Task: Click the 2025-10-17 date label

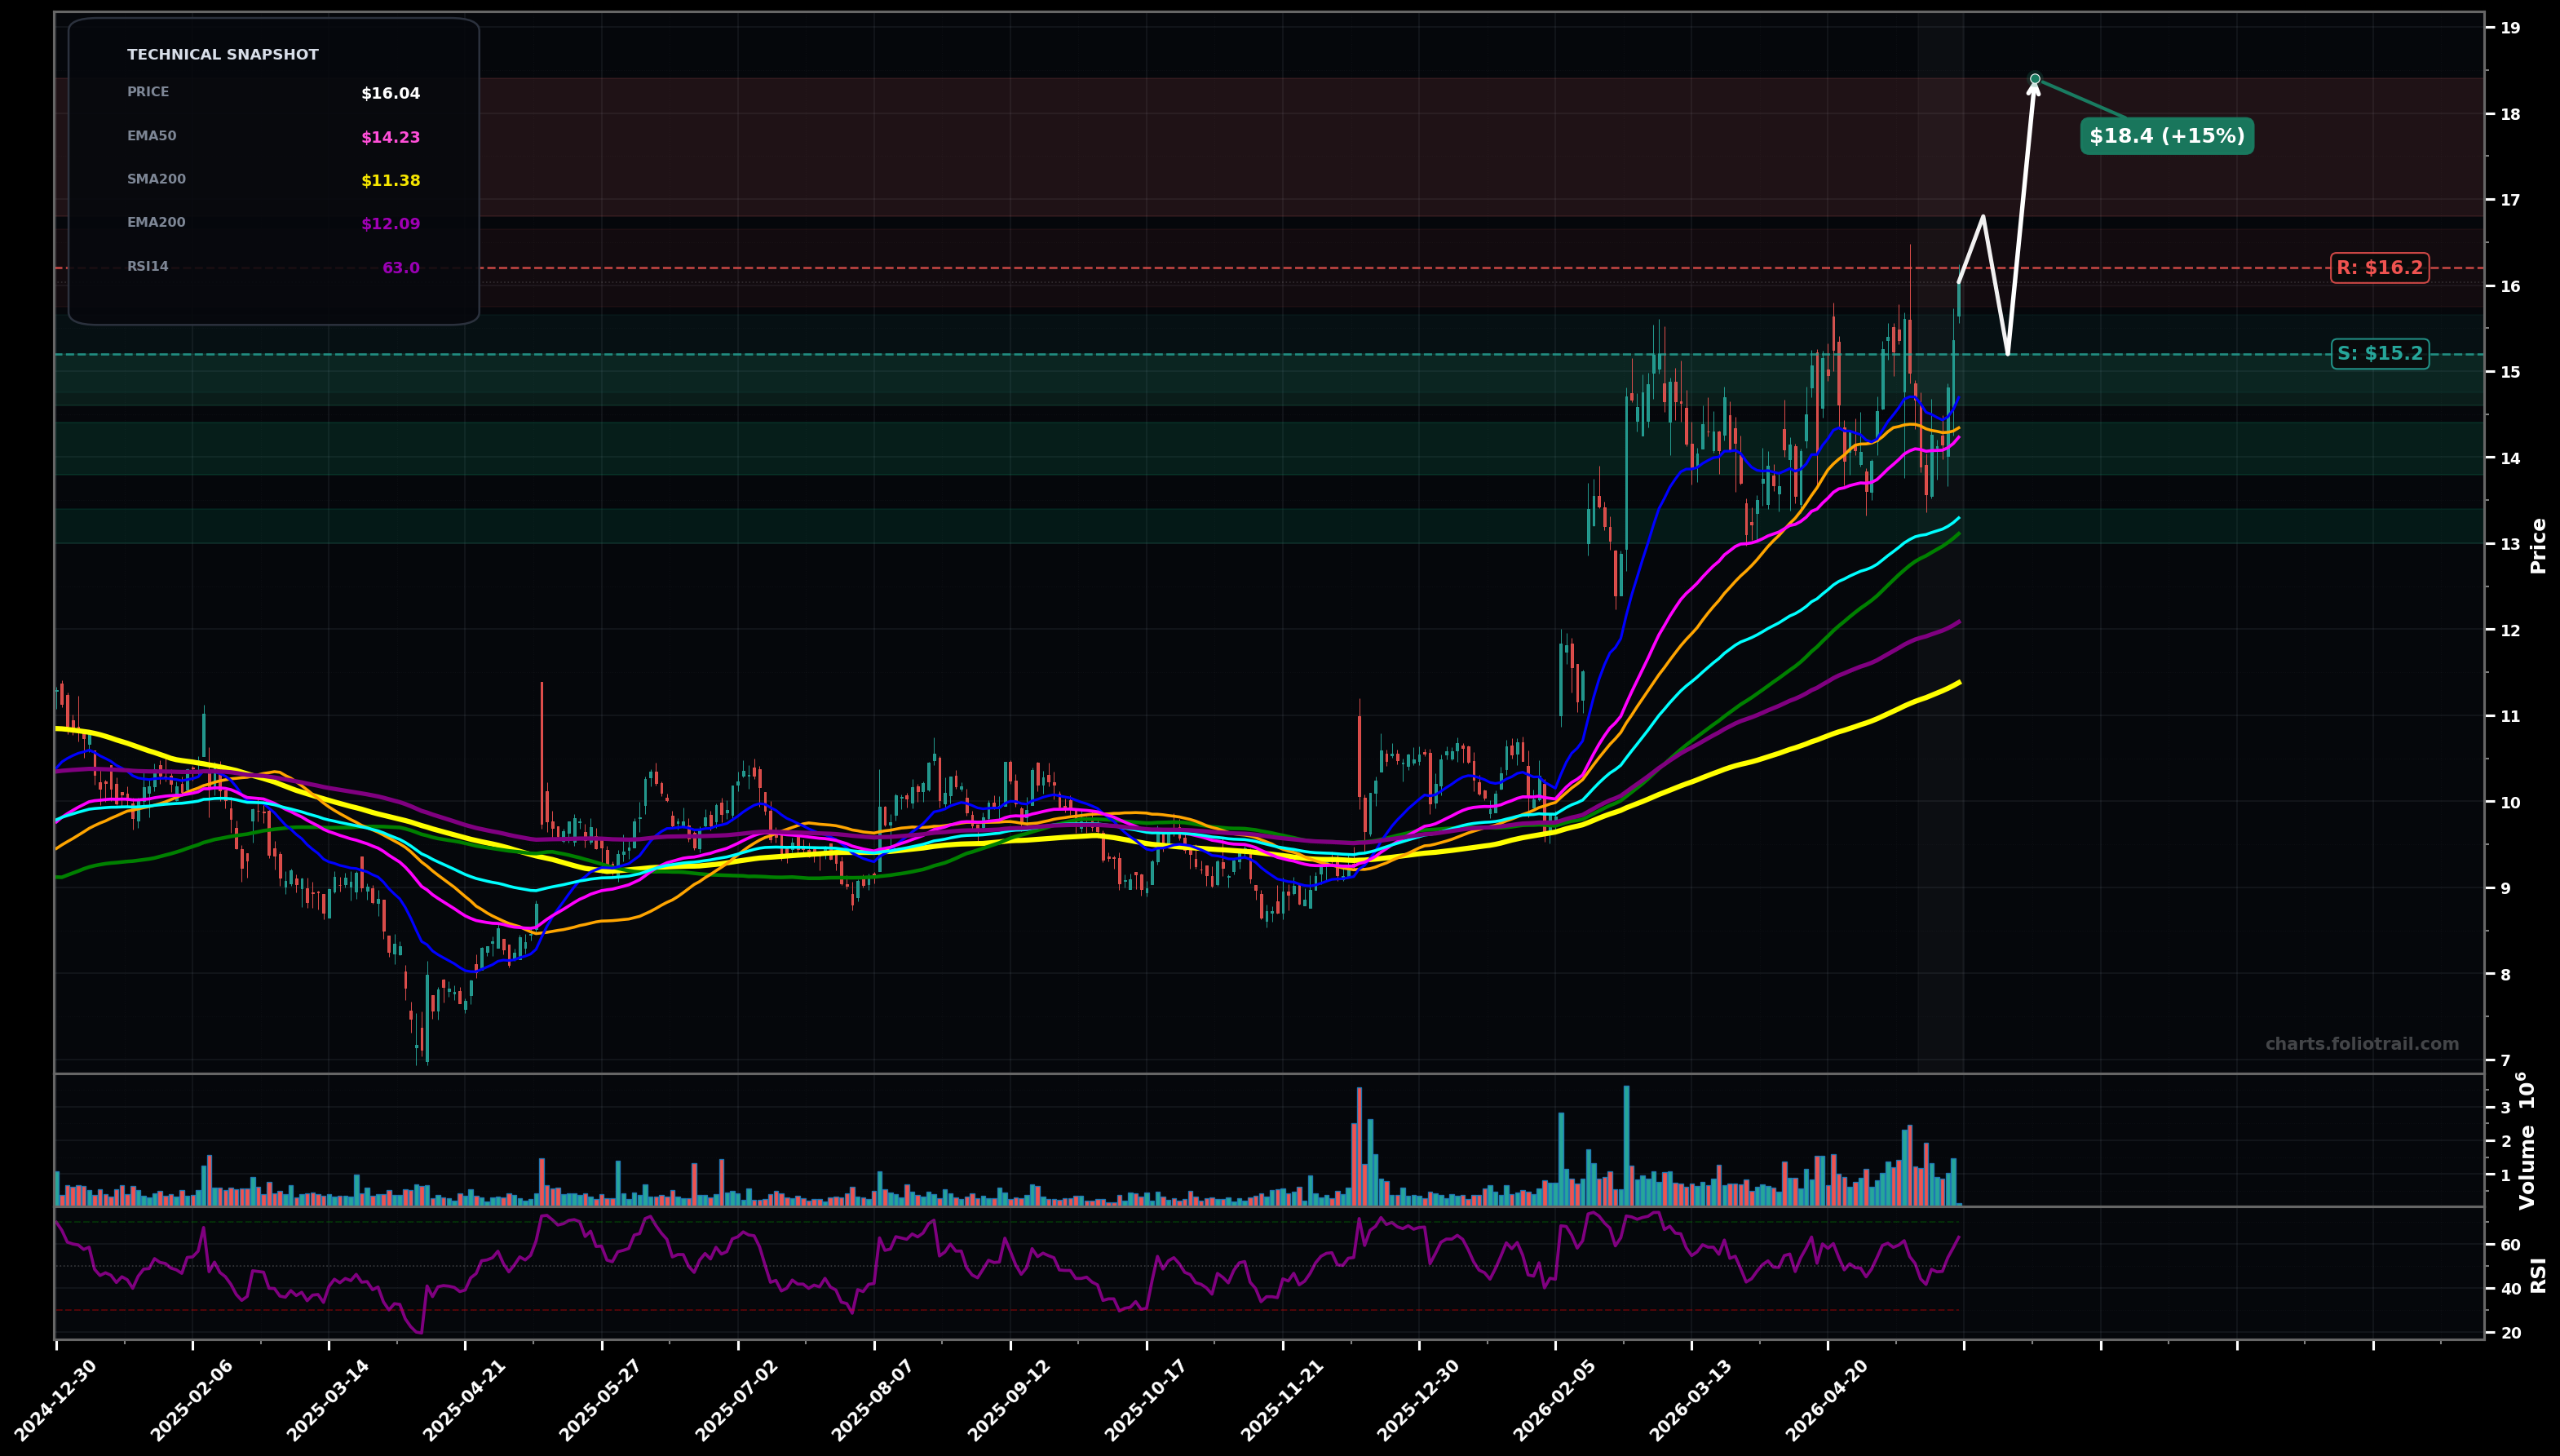Action: coord(1147,1400)
